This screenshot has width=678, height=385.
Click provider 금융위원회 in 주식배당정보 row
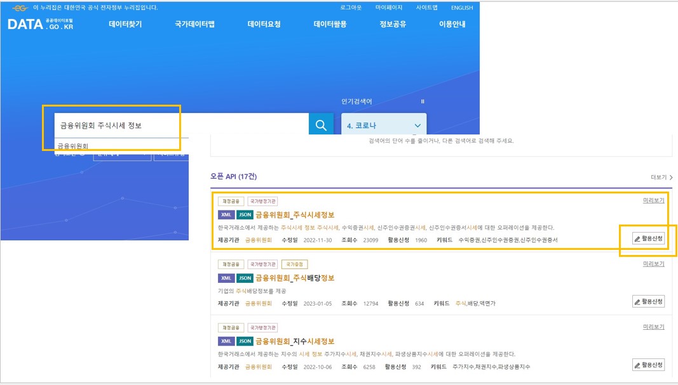pyautogui.click(x=259, y=303)
